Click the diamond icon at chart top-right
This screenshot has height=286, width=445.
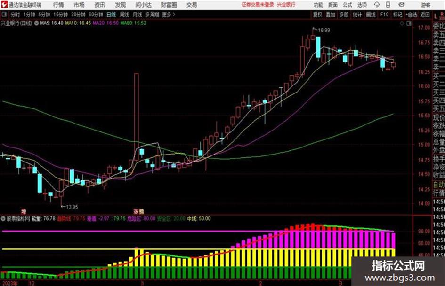402,23
